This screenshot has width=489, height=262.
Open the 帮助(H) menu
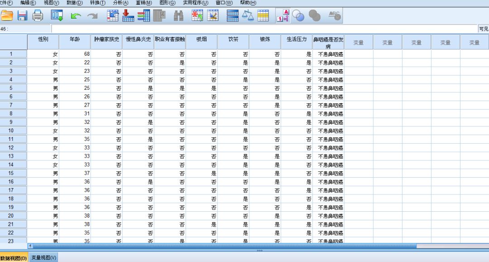tap(248, 3)
